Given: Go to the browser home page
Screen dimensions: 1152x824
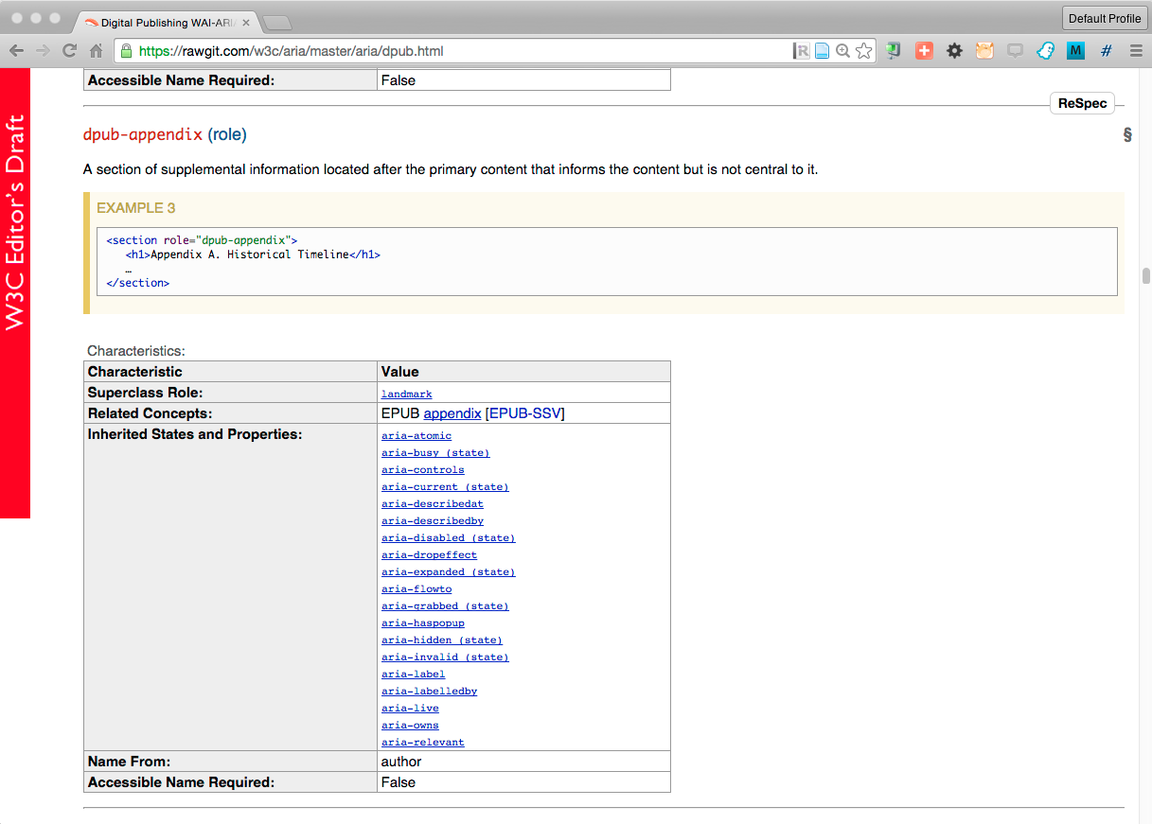Looking at the screenshot, I should coord(96,51).
